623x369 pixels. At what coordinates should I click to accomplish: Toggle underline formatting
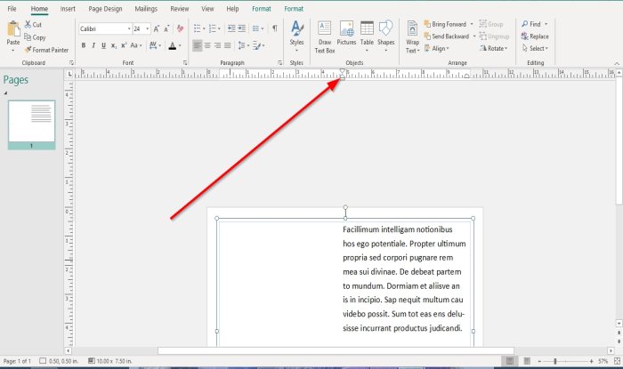pos(103,45)
